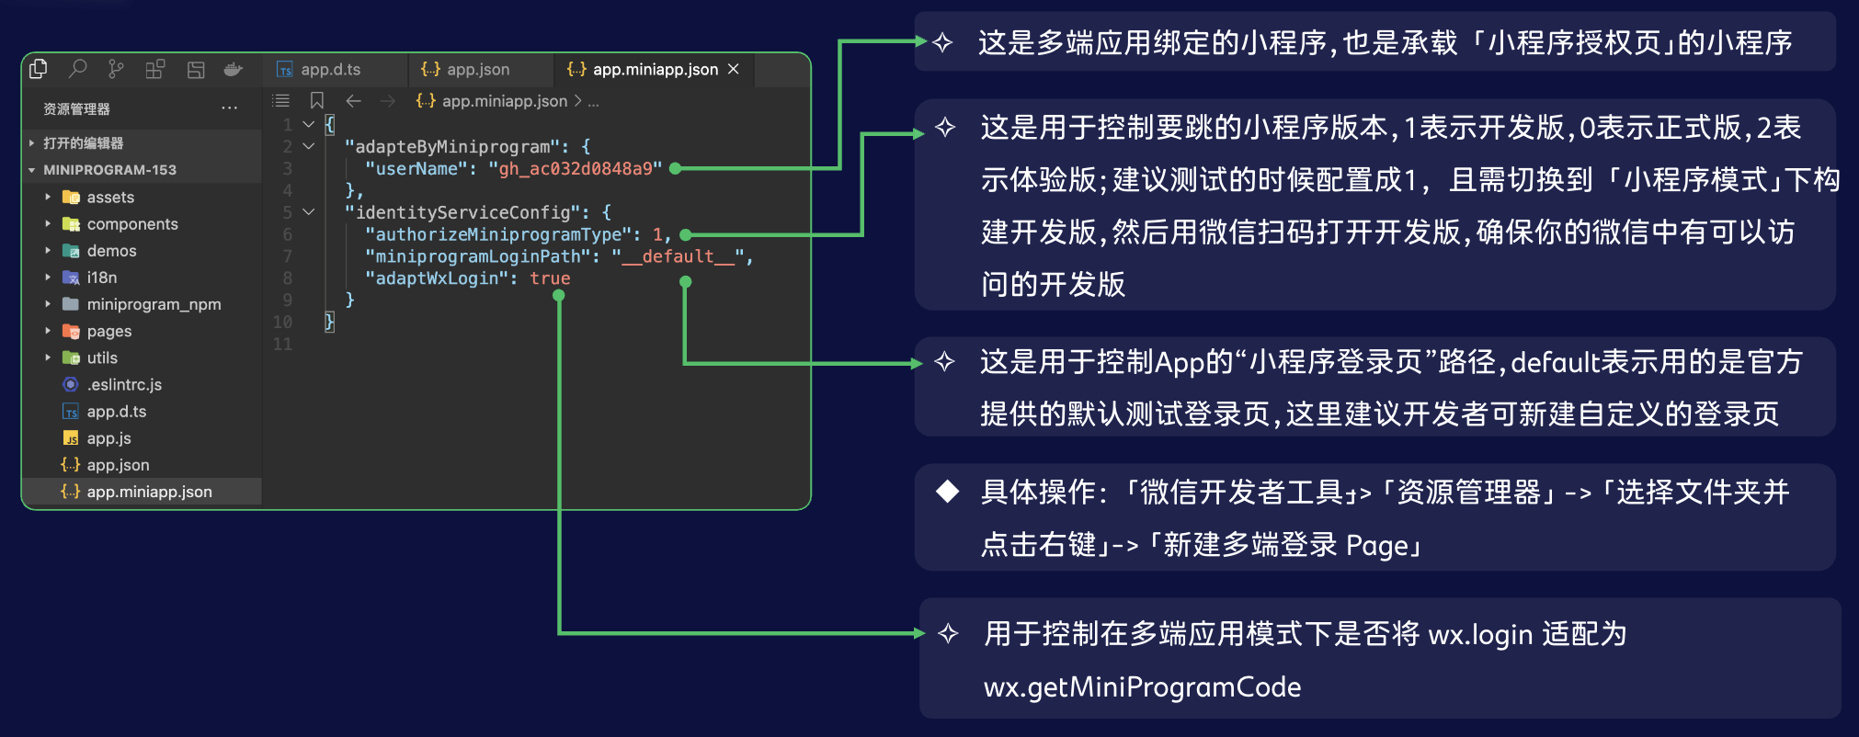The height and width of the screenshot is (737, 1859).
Task: Open the Explorer files icon in activity bar
Action: pyautogui.click(x=39, y=69)
